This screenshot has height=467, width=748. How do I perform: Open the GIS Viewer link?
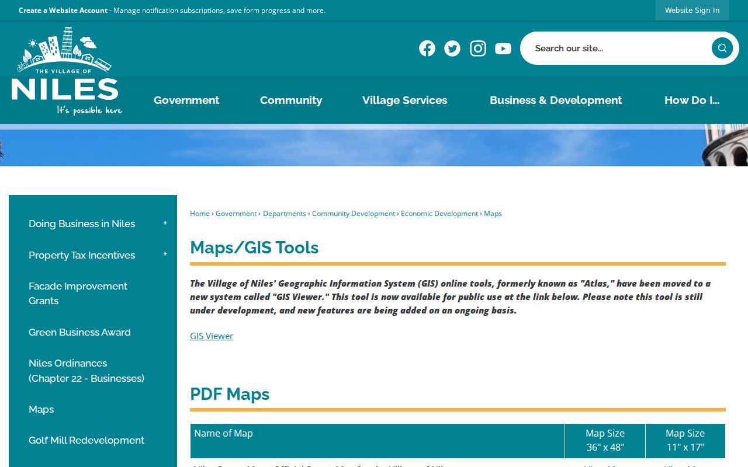(x=212, y=336)
